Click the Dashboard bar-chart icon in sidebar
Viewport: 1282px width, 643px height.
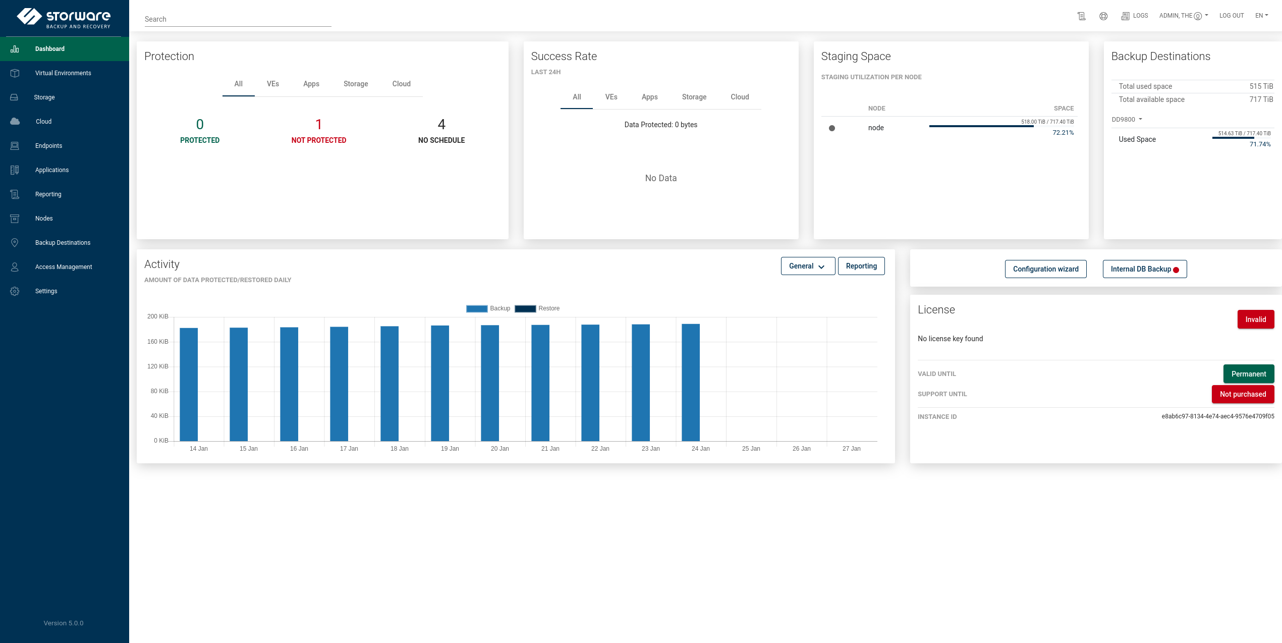pos(15,49)
